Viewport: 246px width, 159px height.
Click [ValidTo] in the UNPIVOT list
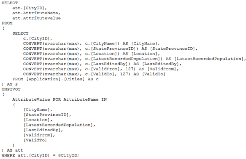pyautogui.click(x=35, y=140)
